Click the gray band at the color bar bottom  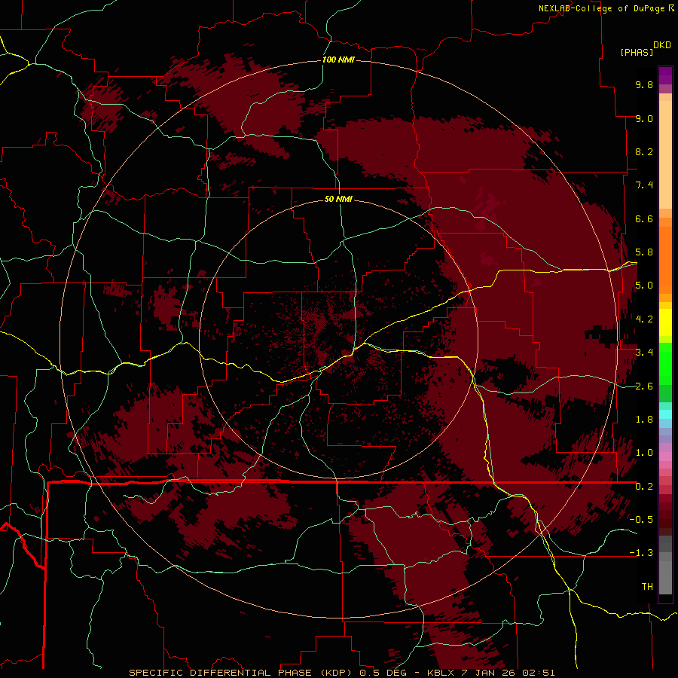point(665,577)
